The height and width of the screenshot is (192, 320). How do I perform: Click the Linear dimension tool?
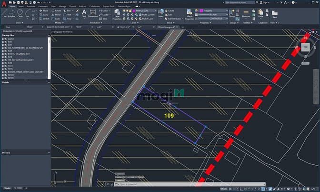pyautogui.click(x=104, y=10)
